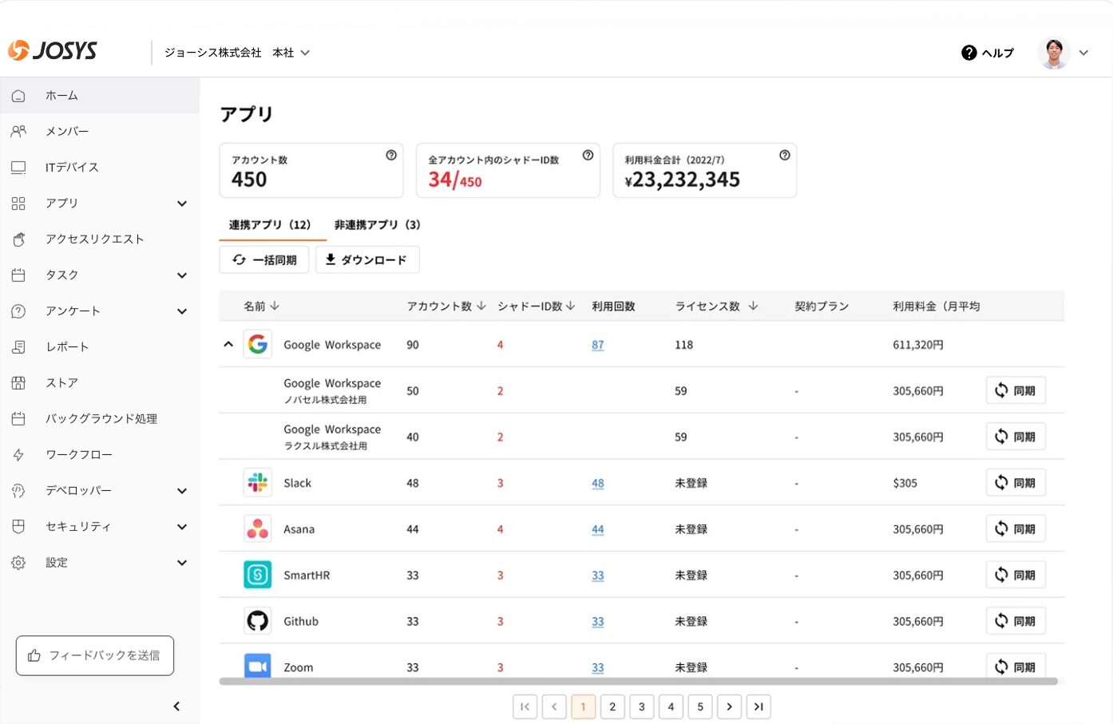Click the Asana app icon
This screenshot has width=1113, height=724.
[257, 528]
